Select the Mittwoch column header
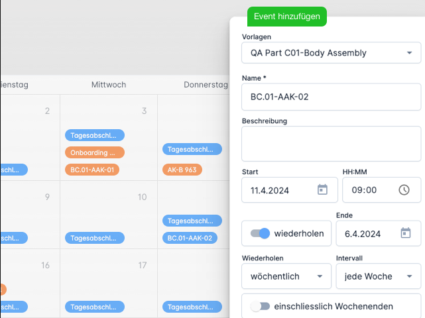 [109, 85]
